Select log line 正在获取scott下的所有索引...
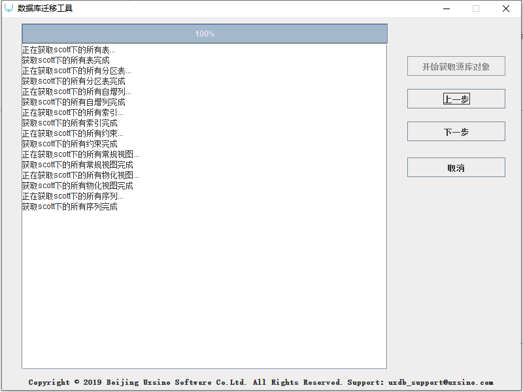This screenshot has width=523, height=392. (x=73, y=112)
